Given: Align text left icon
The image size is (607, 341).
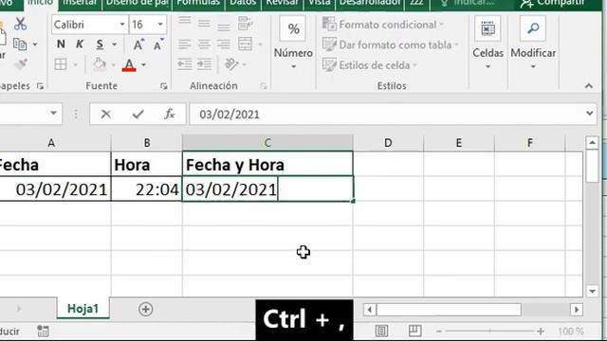Looking at the screenshot, I should [x=185, y=45].
